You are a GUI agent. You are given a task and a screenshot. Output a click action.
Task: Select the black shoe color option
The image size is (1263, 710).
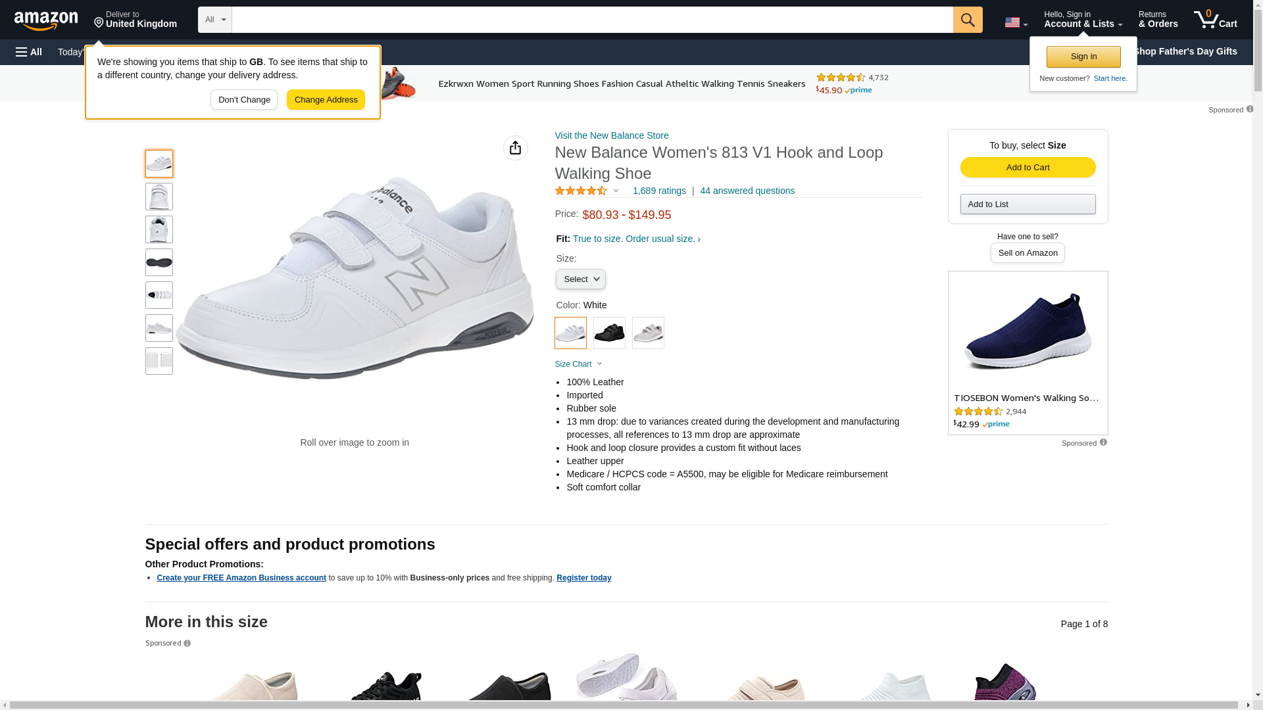tap(609, 333)
